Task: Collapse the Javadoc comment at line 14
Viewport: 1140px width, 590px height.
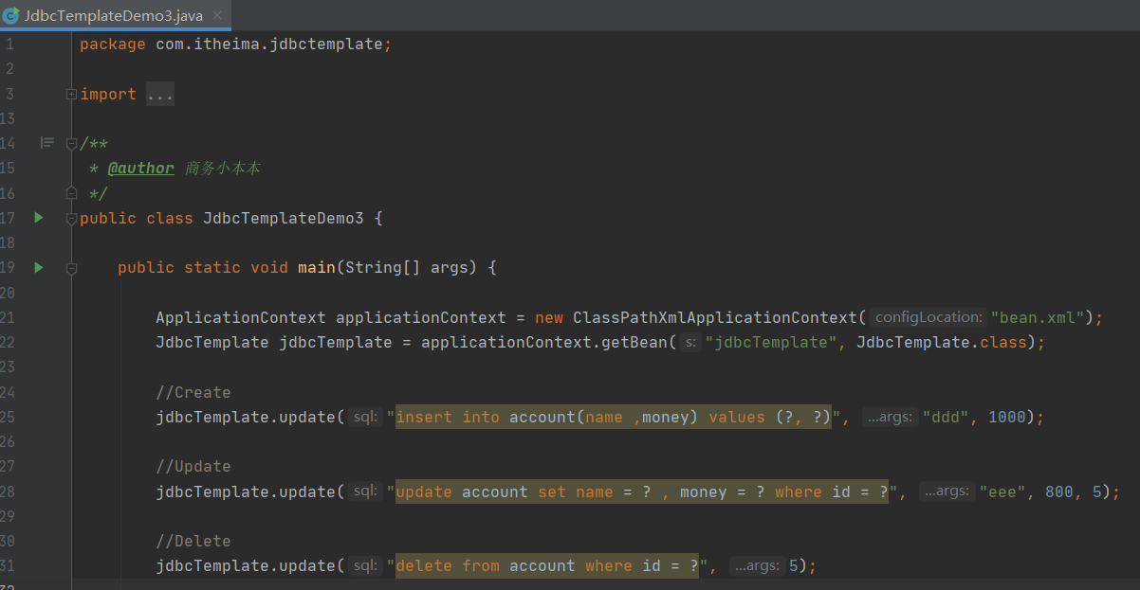Action: 71,144
